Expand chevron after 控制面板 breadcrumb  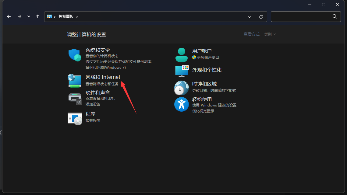coord(77,17)
